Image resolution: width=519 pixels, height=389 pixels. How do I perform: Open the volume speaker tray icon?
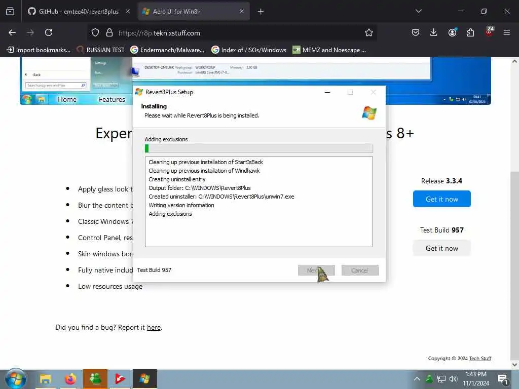pos(453,379)
